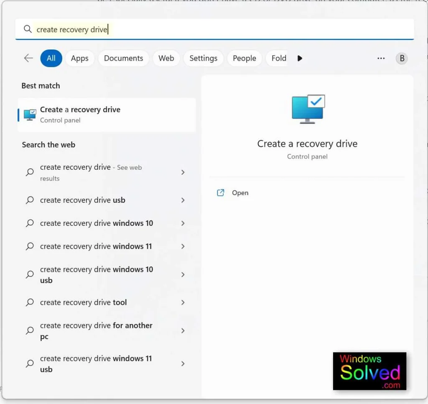The width and height of the screenshot is (428, 404).
Task: Click search icon beside 'create recovery drive windows 10 usb'
Action: [x=30, y=274]
